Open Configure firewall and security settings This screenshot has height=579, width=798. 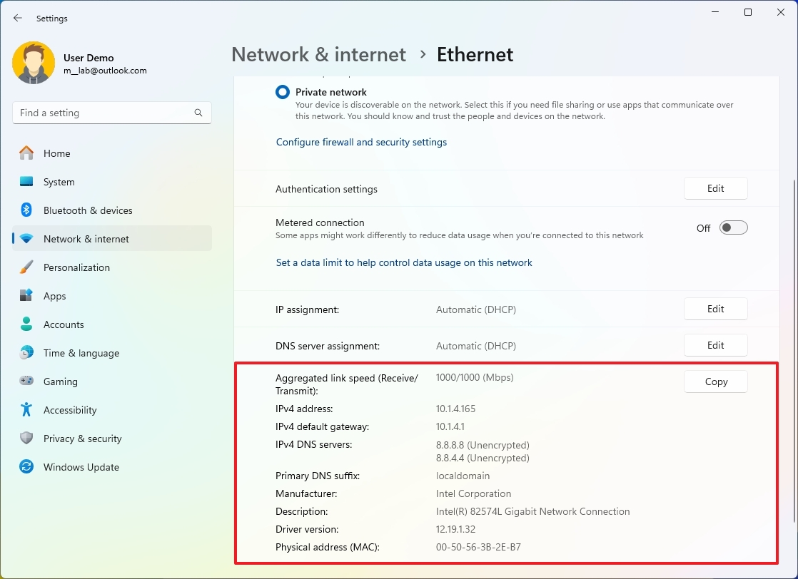coord(361,143)
